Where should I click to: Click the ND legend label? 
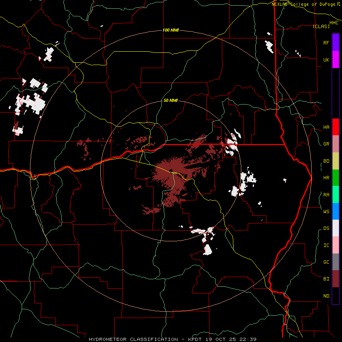click(326, 296)
